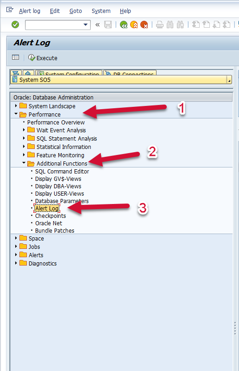Open the SQL Command Editor entry

pos(62,171)
